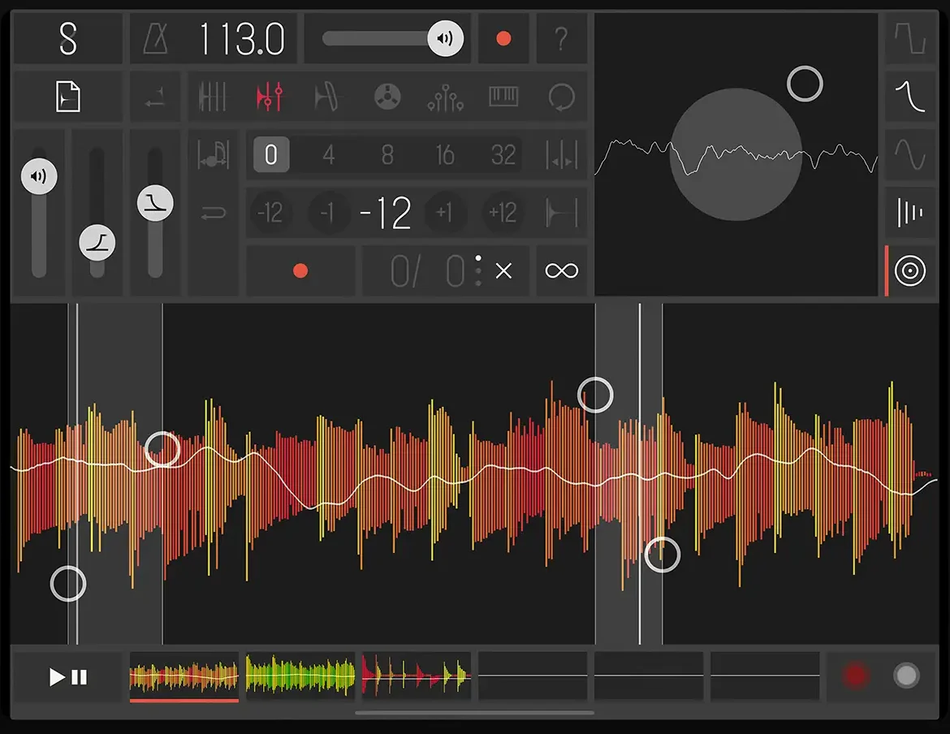The image size is (950, 734).
Task: Click the snap-to-markers arrows icon
Action: 562,155
